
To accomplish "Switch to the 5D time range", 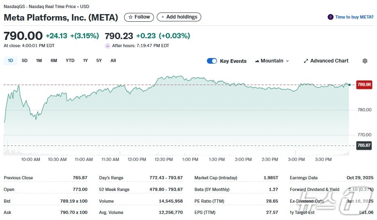I will pyautogui.click(x=25, y=60).
